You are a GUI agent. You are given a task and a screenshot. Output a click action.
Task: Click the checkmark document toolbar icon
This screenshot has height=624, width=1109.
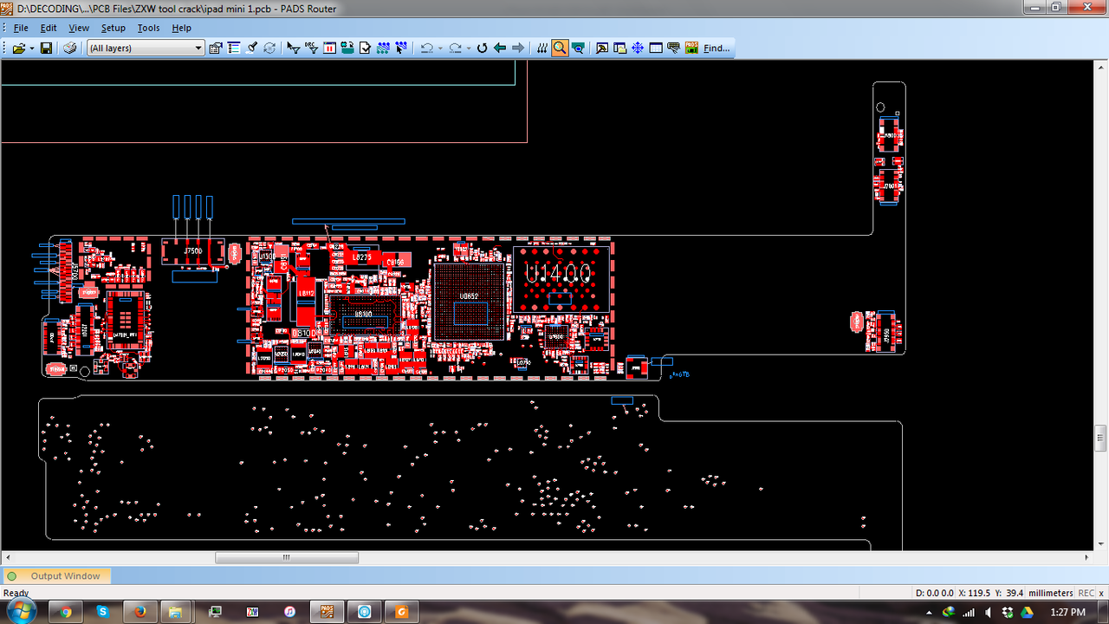click(x=366, y=48)
